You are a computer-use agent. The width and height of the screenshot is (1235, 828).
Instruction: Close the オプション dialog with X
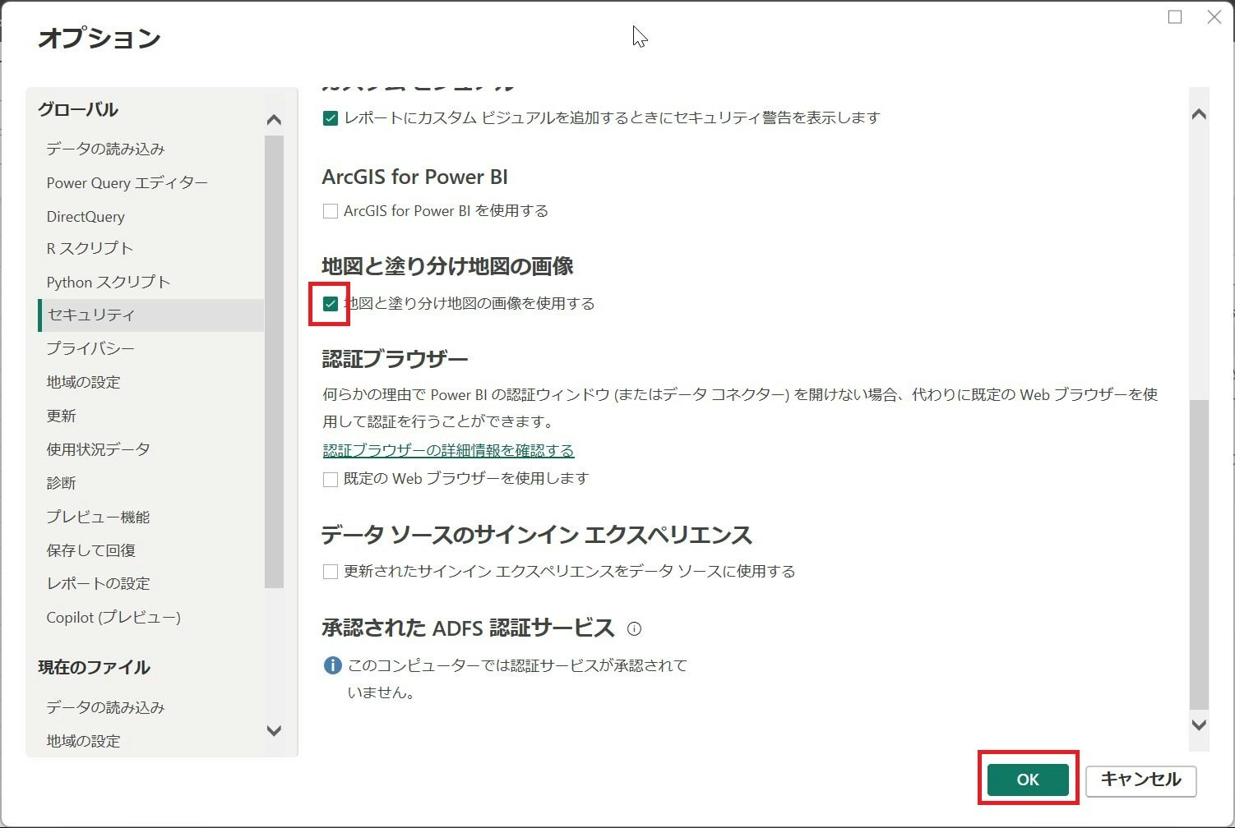point(1214,17)
